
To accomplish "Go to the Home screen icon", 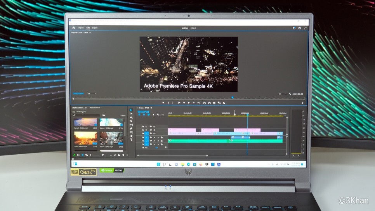I will click(74, 28).
